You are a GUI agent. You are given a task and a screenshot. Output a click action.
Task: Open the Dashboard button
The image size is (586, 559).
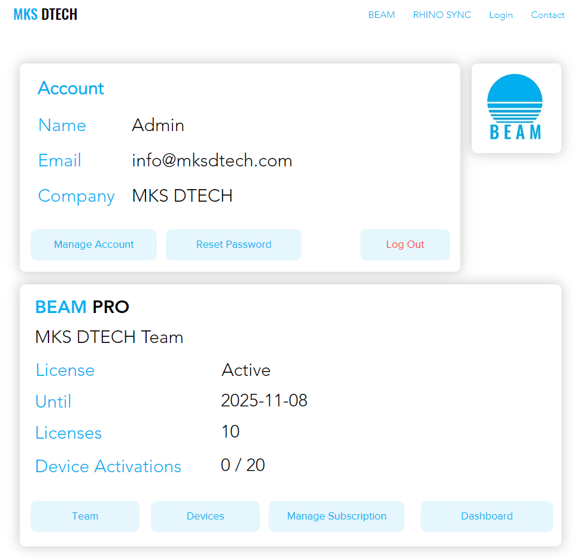tap(487, 516)
